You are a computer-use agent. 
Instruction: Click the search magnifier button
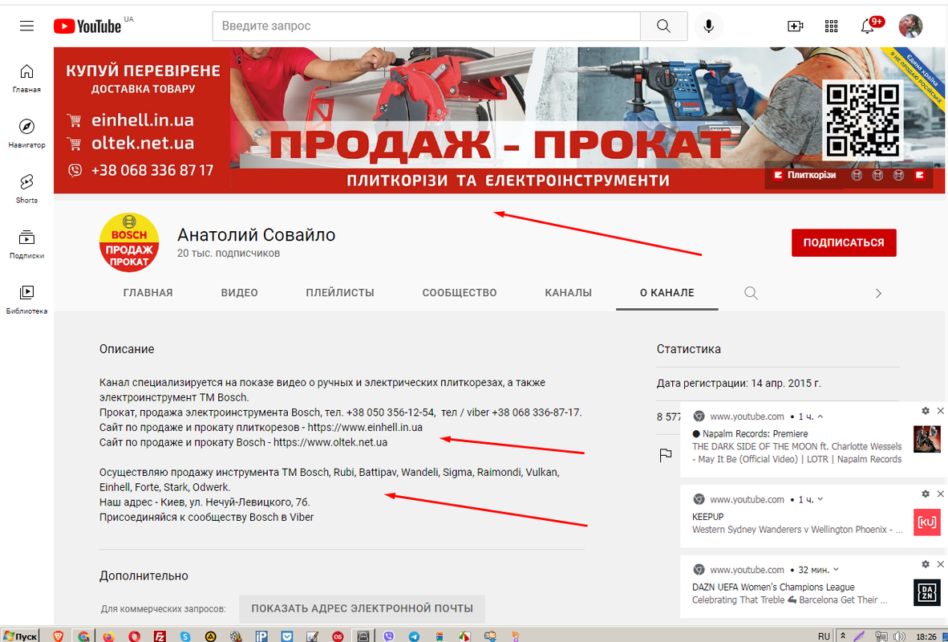point(664,26)
